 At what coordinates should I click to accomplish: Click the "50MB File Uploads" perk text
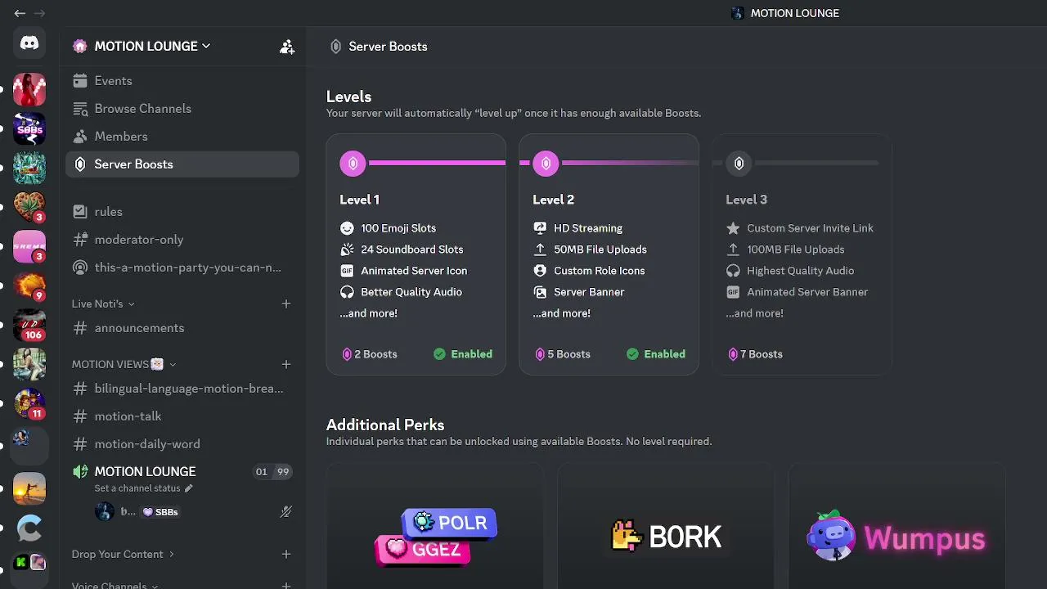(600, 250)
